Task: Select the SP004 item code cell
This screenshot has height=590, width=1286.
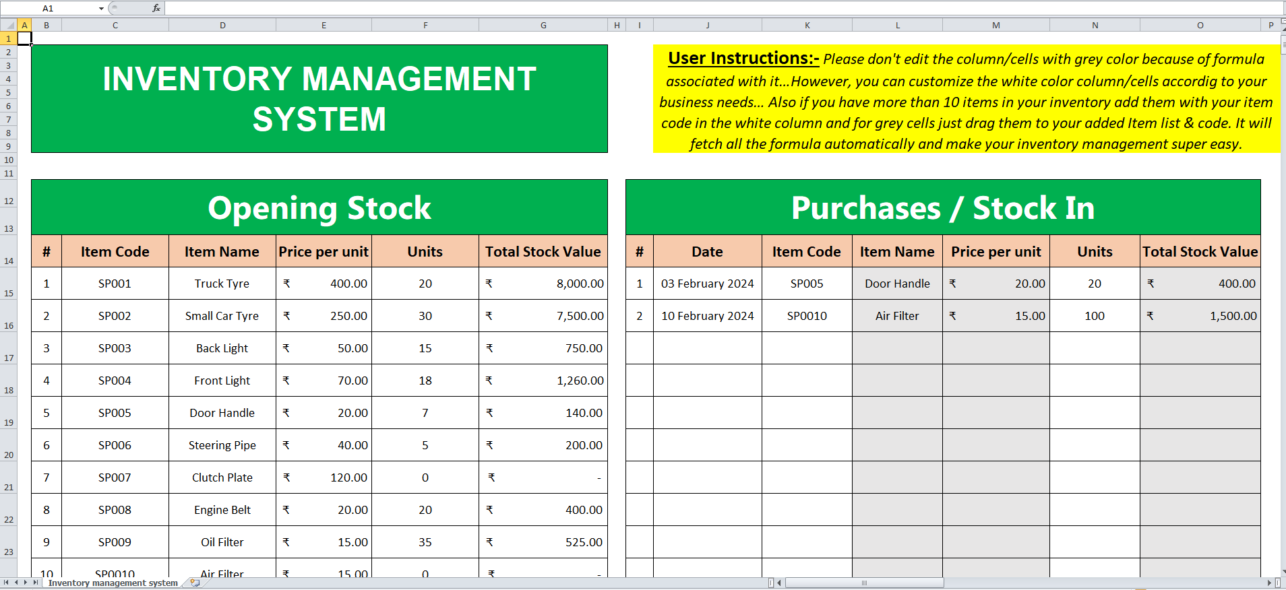Action: click(x=115, y=381)
